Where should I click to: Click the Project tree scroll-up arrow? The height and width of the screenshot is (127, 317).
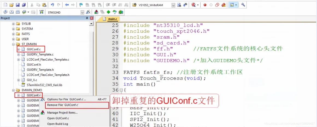pyautogui.click(x=91, y=24)
